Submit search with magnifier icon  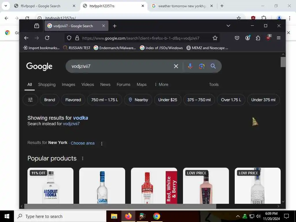(213, 66)
